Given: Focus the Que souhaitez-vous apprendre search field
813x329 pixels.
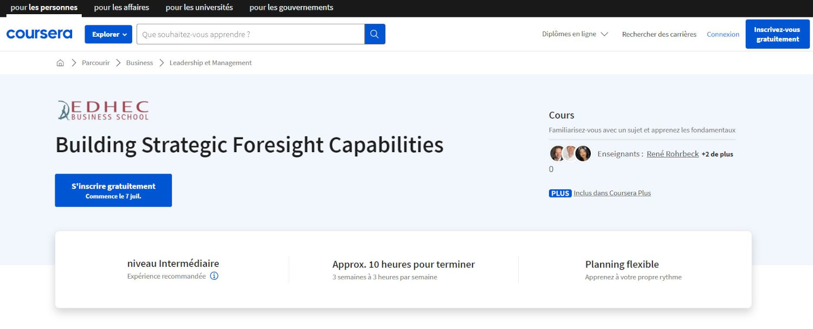Looking at the screenshot, I should [x=250, y=34].
